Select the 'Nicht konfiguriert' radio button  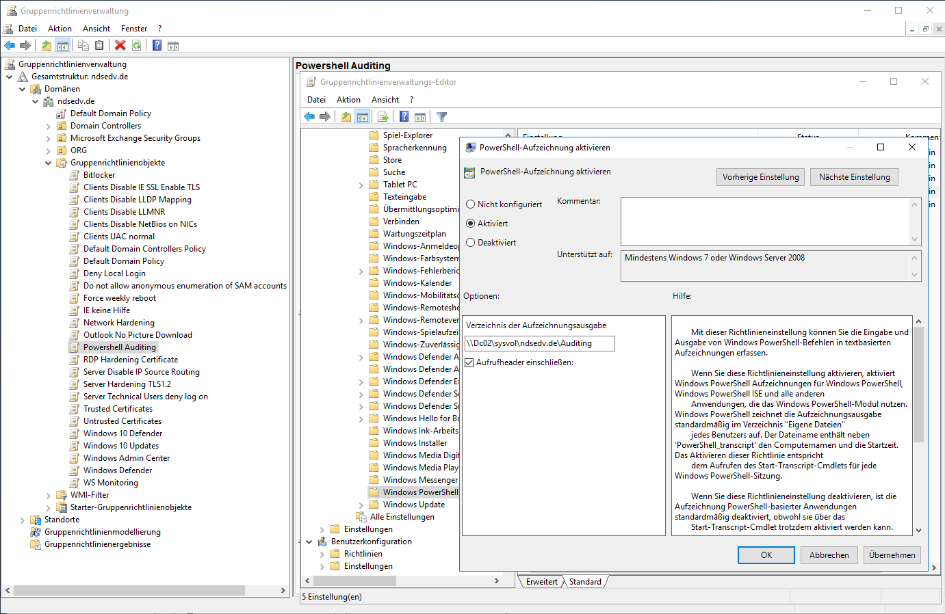coord(471,204)
